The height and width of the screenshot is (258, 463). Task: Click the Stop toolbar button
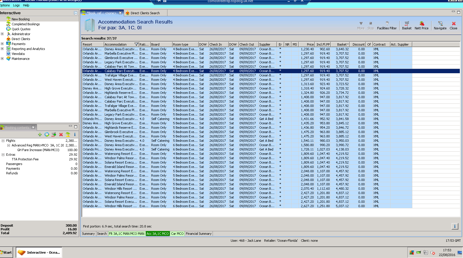(x=371, y=25)
